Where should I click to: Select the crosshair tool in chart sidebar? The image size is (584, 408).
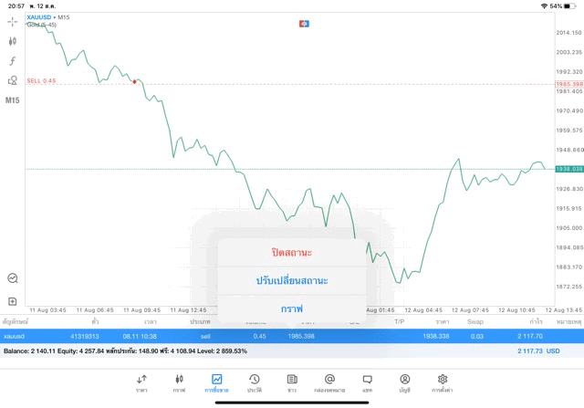(13, 20)
